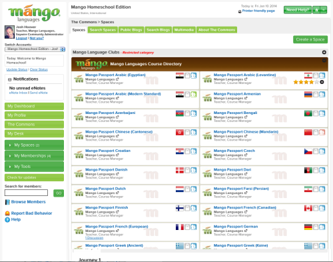
Task: Click the Search for members input field
Action: click(26, 193)
